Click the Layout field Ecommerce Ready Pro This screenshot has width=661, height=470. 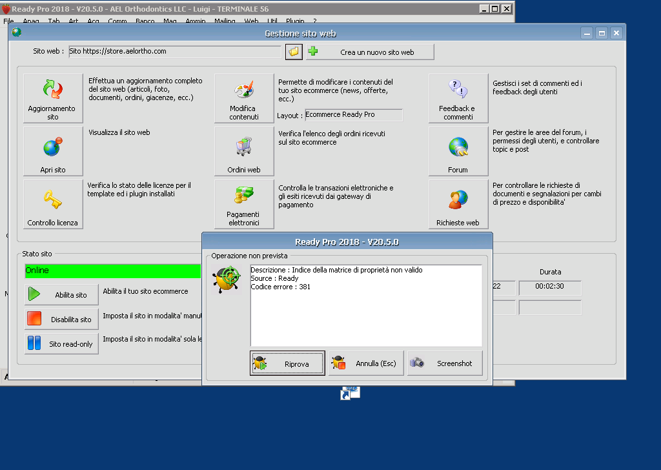click(x=354, y=115)
